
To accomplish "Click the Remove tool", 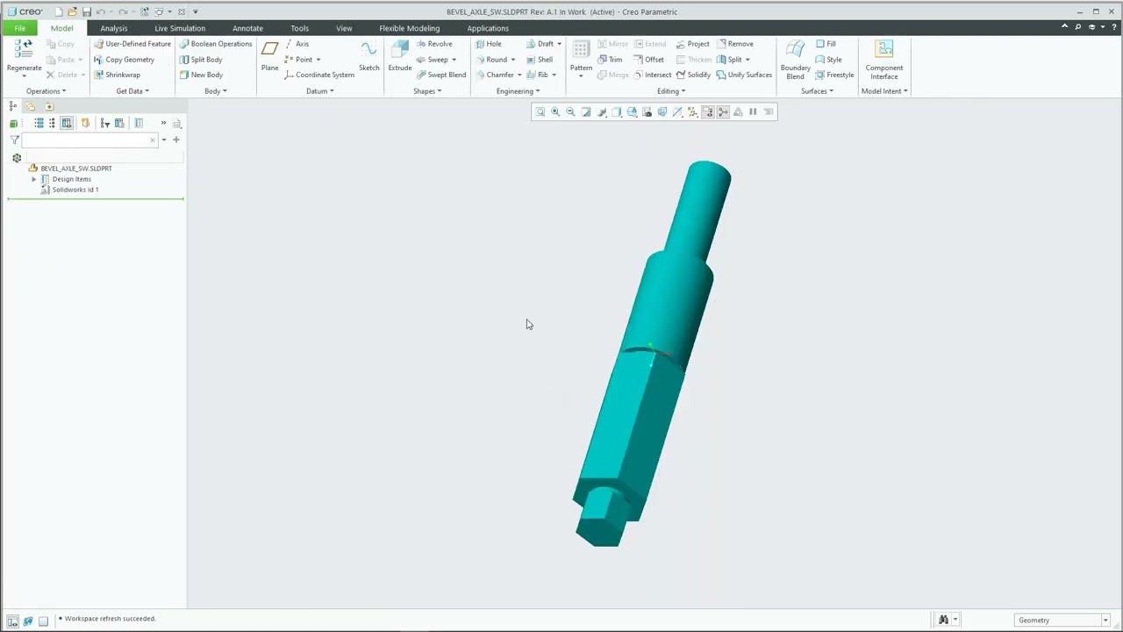I will coord(734,44).
